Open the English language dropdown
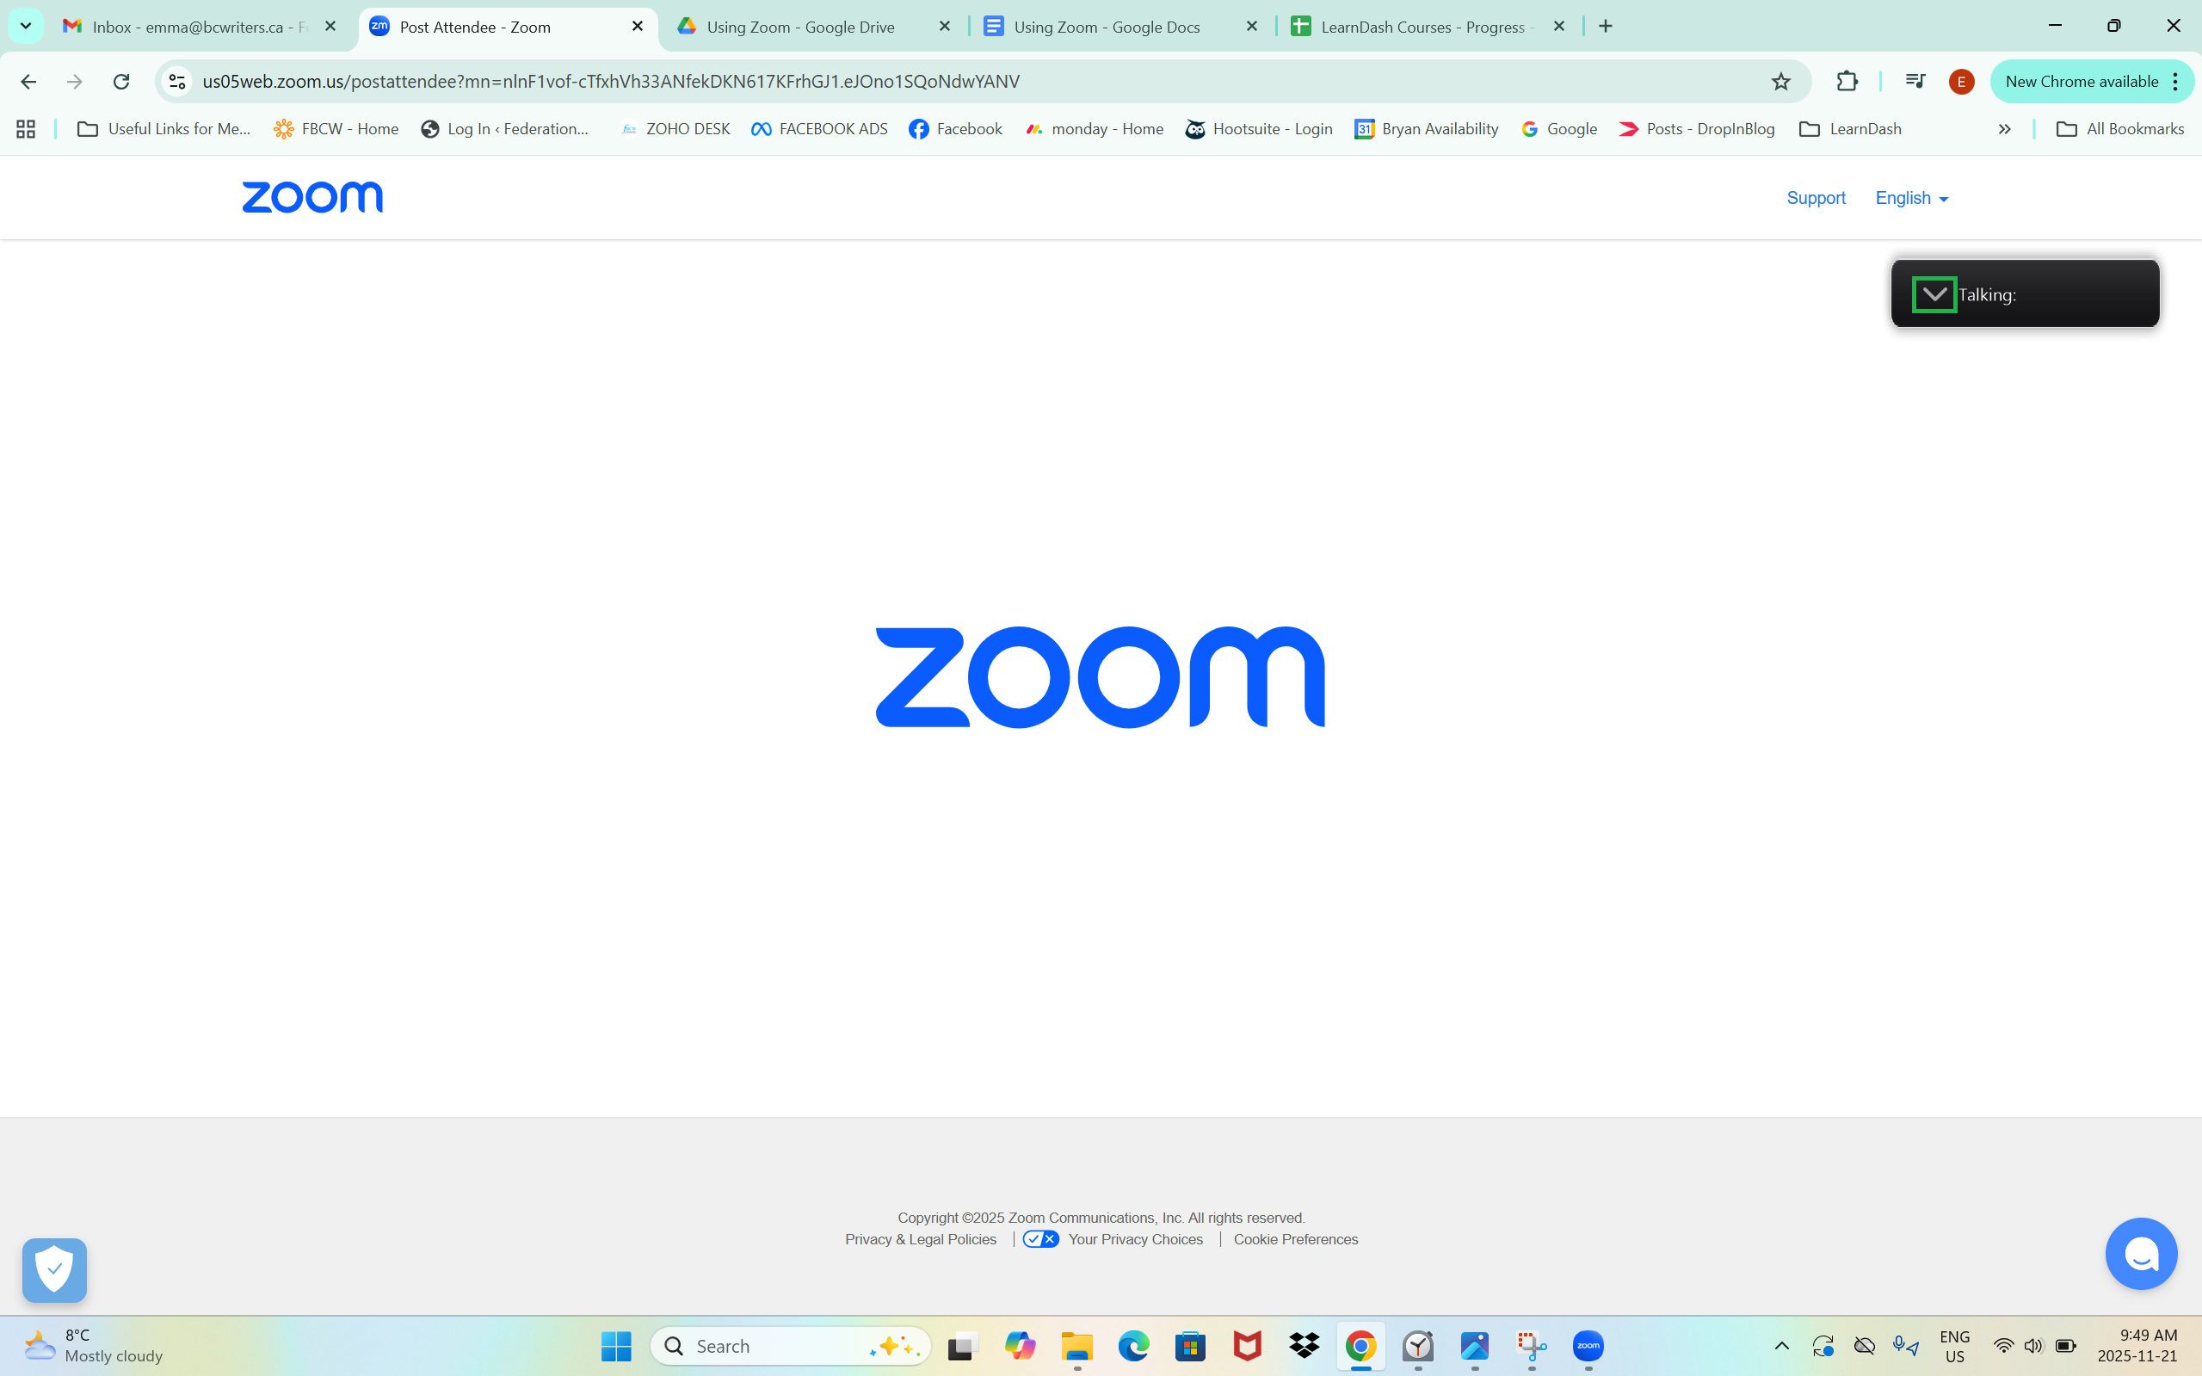 coord(1911,197)
